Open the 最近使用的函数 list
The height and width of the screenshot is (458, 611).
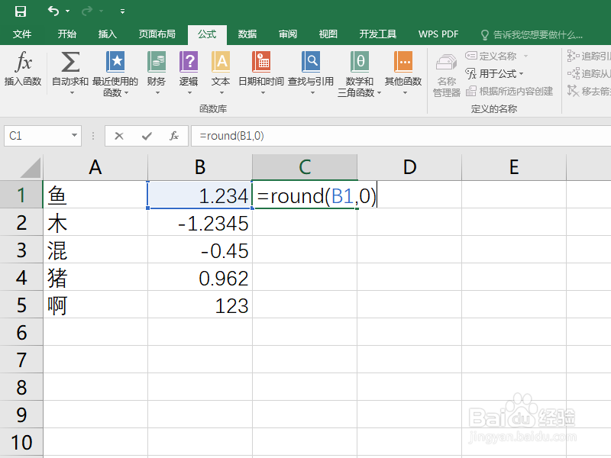pyautogui.click(x=115, y=73)
